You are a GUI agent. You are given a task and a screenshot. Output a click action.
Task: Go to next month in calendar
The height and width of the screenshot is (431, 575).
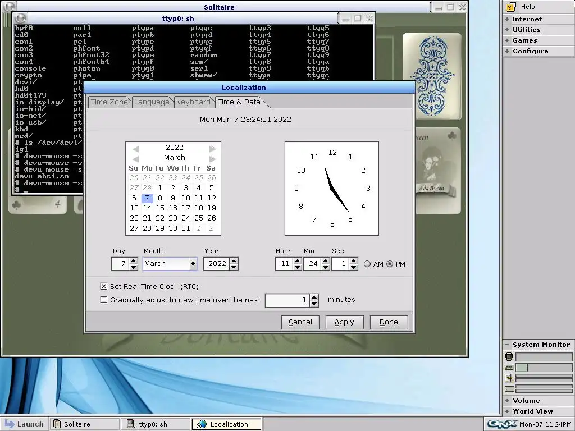point(212,159)
